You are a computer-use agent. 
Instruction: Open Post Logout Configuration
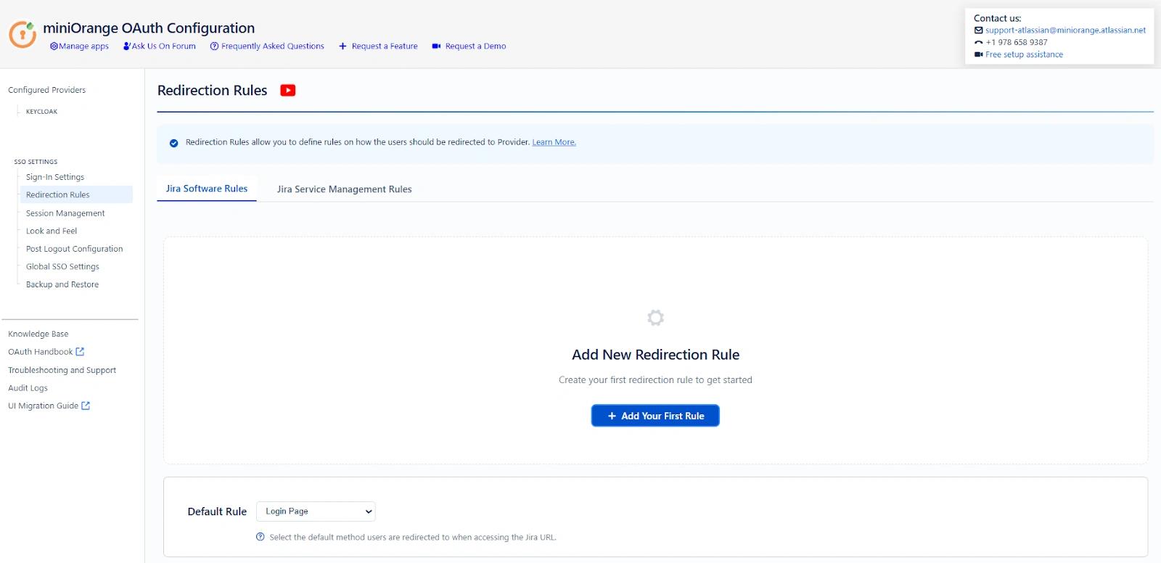pyautogui.click(x=74, y=249)
